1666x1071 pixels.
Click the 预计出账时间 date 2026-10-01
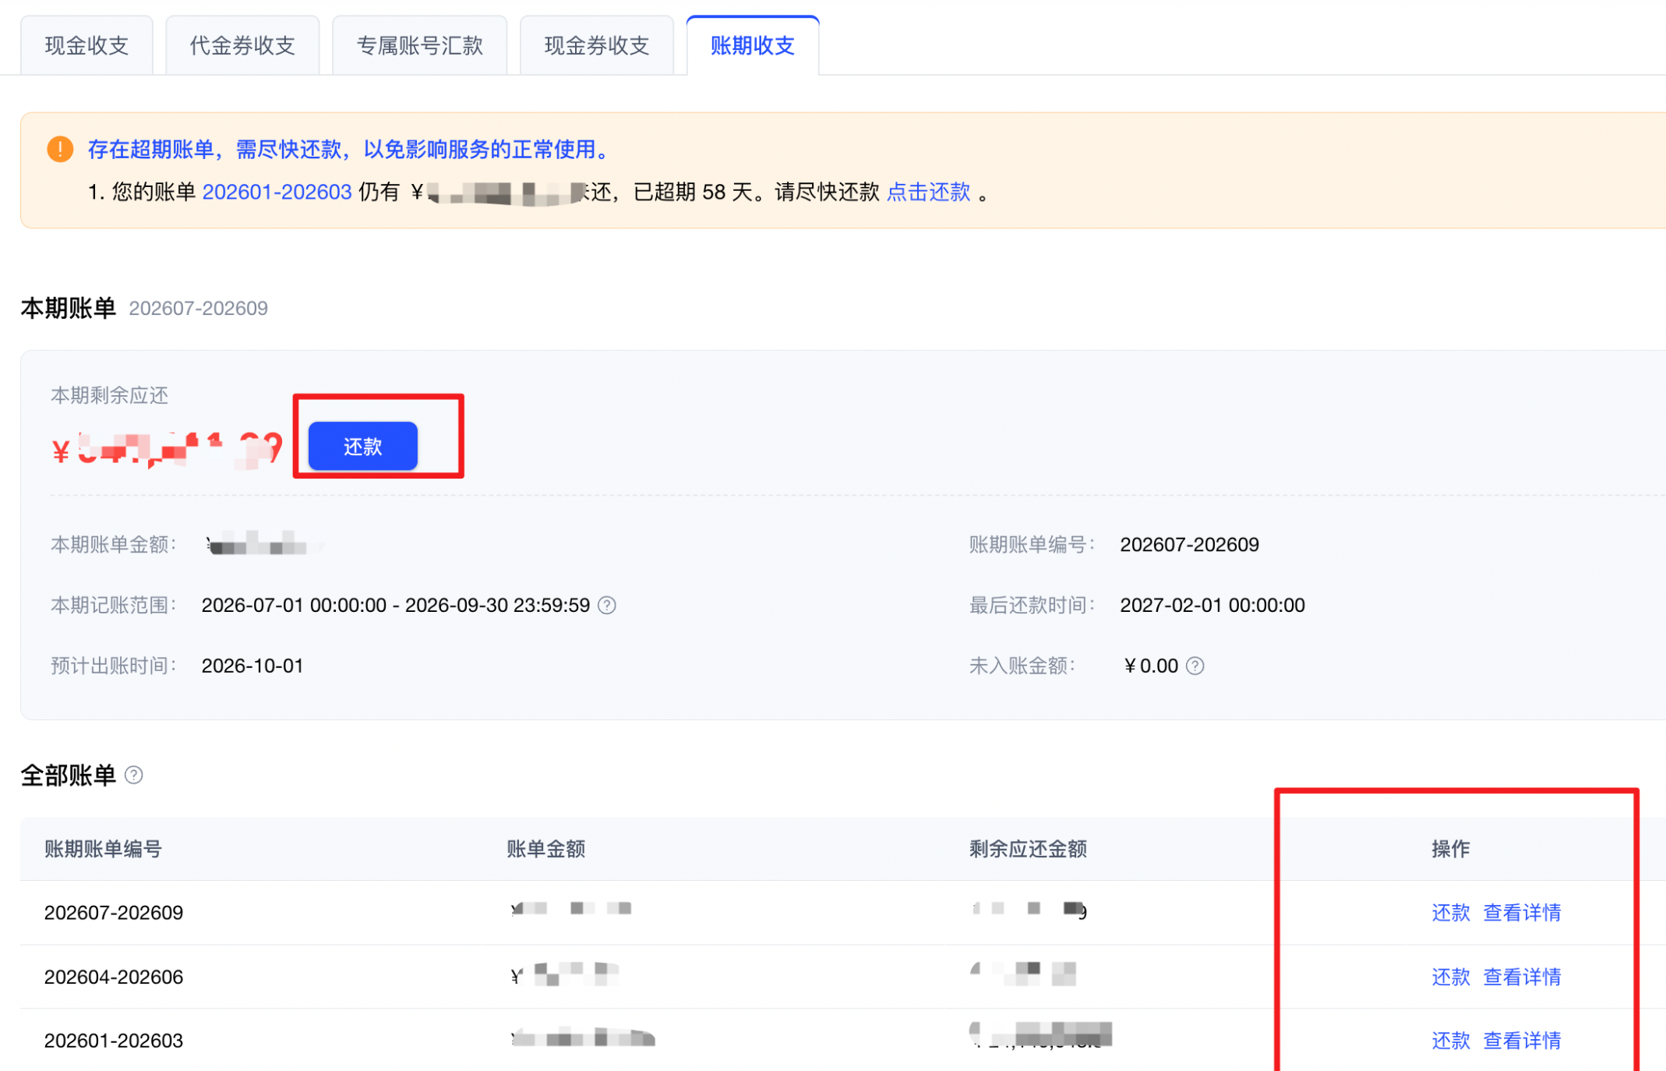point(252,666)
